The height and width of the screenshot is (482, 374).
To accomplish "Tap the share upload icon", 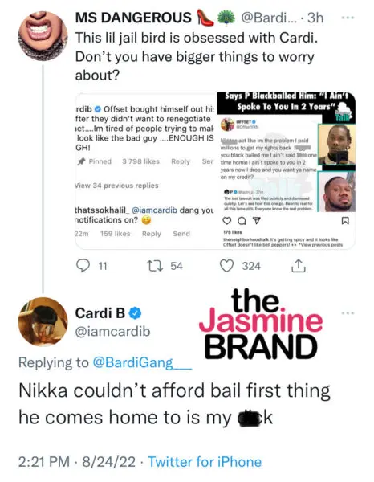I will [x=298, y=266].
